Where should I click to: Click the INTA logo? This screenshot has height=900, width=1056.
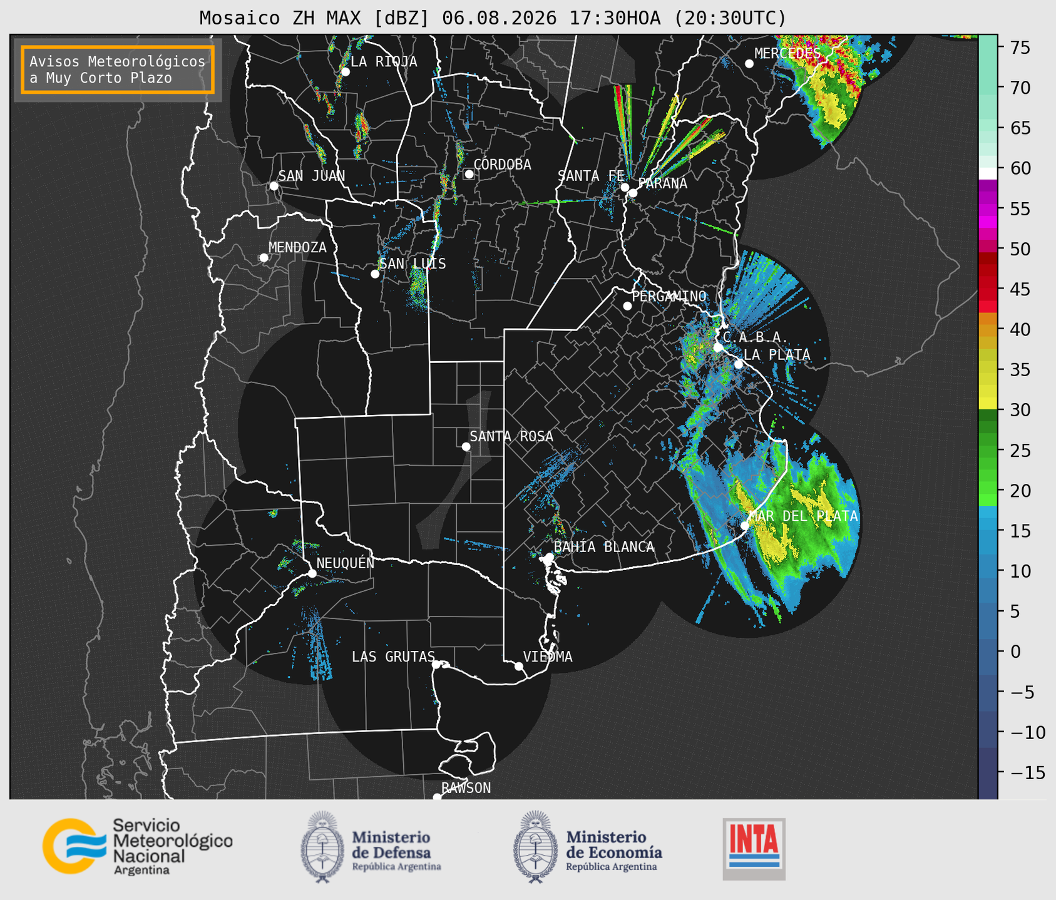click(x=754, y=849)
